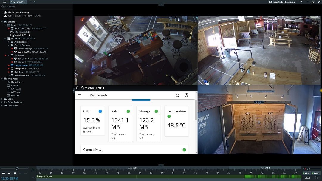This screenshot has height=181, width=322.
Task: Collapse the Servers tree node
Action: coord(2,22)
